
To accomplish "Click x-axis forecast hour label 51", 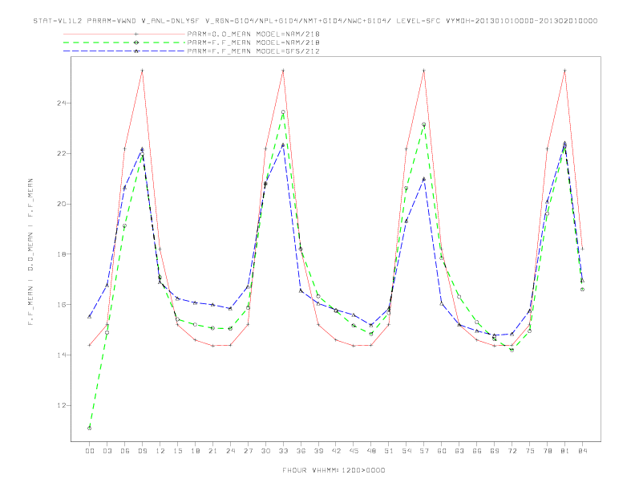I will pyautogui.click(x=389, y=451).
